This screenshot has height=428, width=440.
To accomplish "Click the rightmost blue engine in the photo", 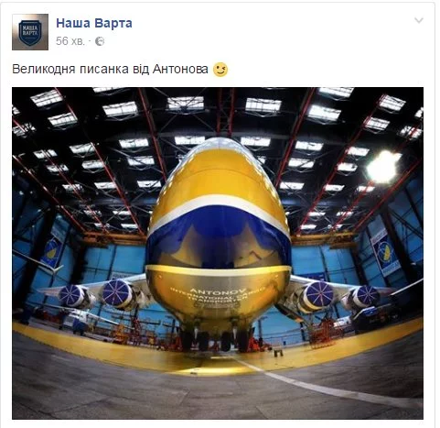I will tap(365, 296).
